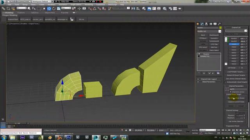Click the Mirror tool icon

(133, 9)
